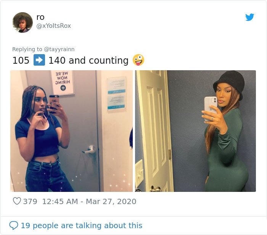Click the black bucket hat in photo
Image resolution: width=267 pixels, height=235 pixels.
coord(230,84)
